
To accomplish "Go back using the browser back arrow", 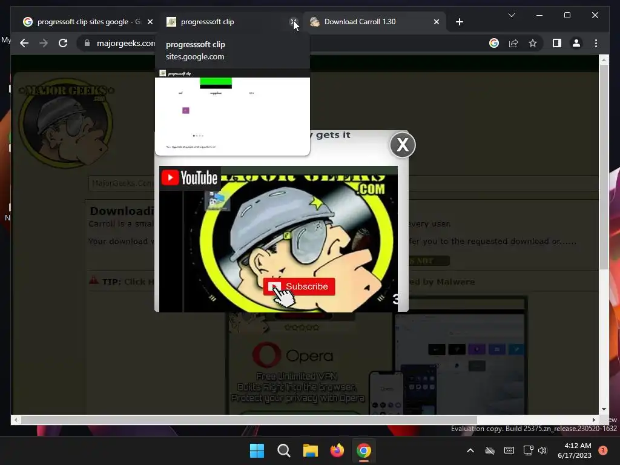I will [x=24, y=43].
